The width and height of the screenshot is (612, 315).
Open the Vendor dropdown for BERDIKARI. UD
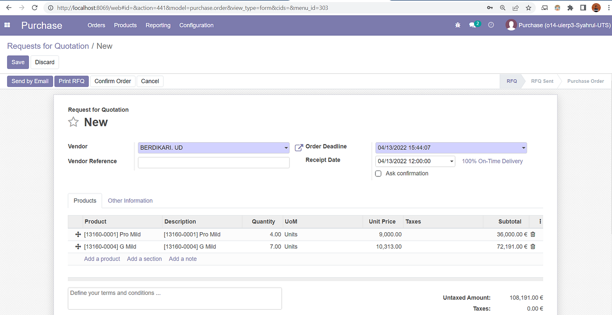tap(286, 148)
